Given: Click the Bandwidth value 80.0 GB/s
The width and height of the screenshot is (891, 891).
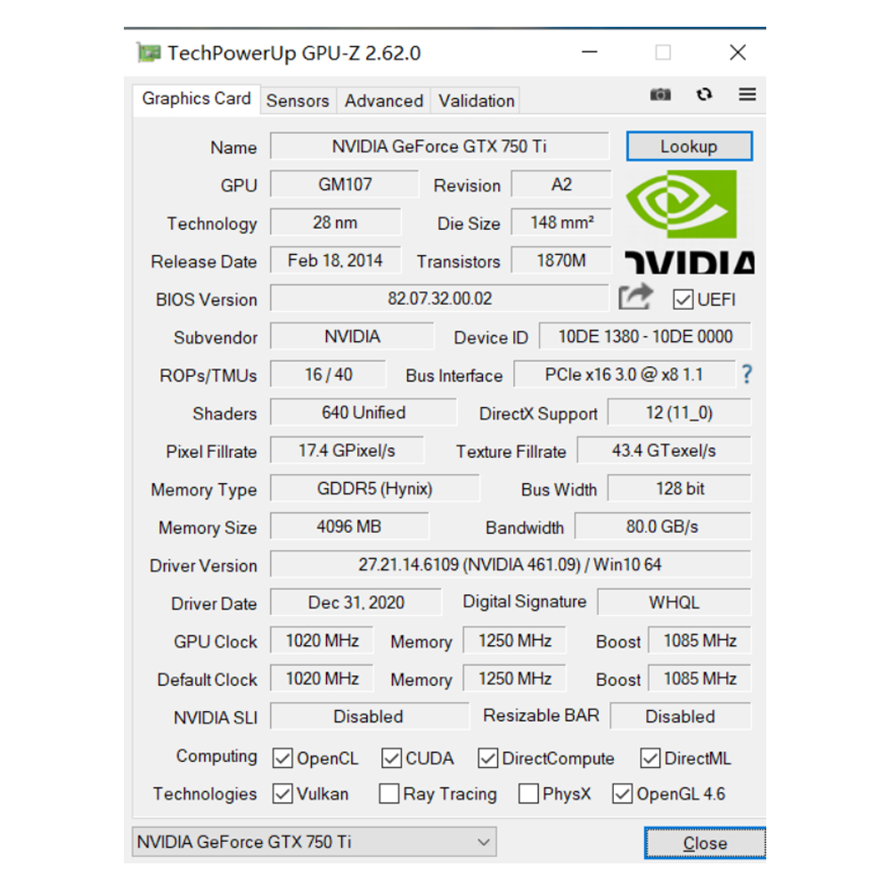Looking at the screenshot, I should pos(663,527).
